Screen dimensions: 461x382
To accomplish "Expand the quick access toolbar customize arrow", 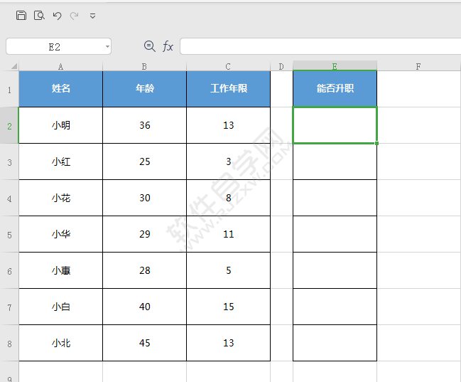I will tap(92, 16).
